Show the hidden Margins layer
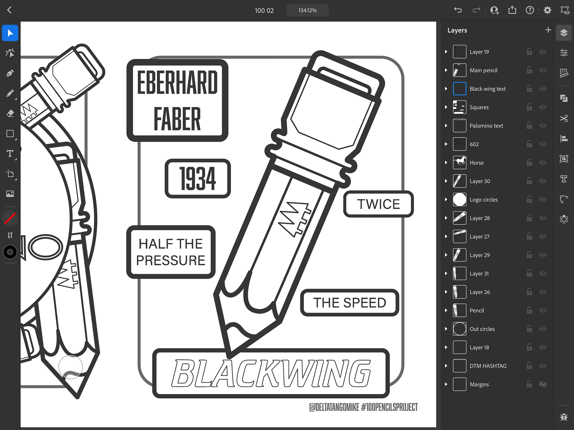This screenshot has height=430, width=574. [543, 384]
